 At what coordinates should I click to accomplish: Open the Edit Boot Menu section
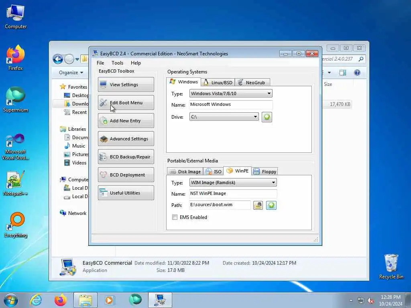[x=126, y=102]
